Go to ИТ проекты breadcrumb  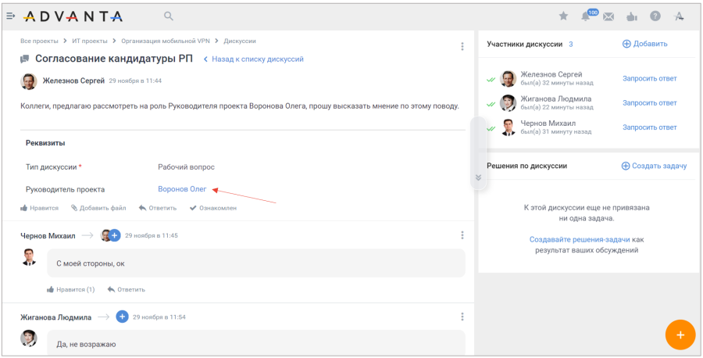click(x=90, y=41)
